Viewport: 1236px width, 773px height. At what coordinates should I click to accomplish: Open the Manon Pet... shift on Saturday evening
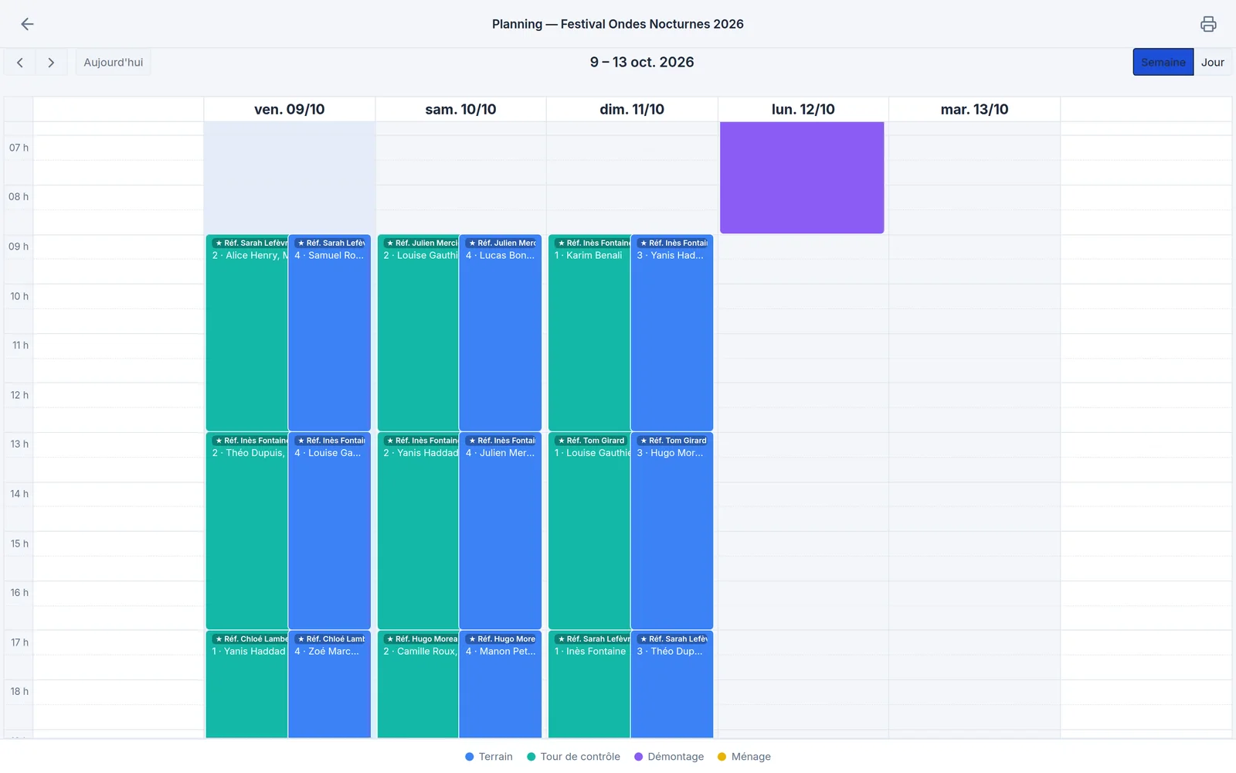point(501,685)
